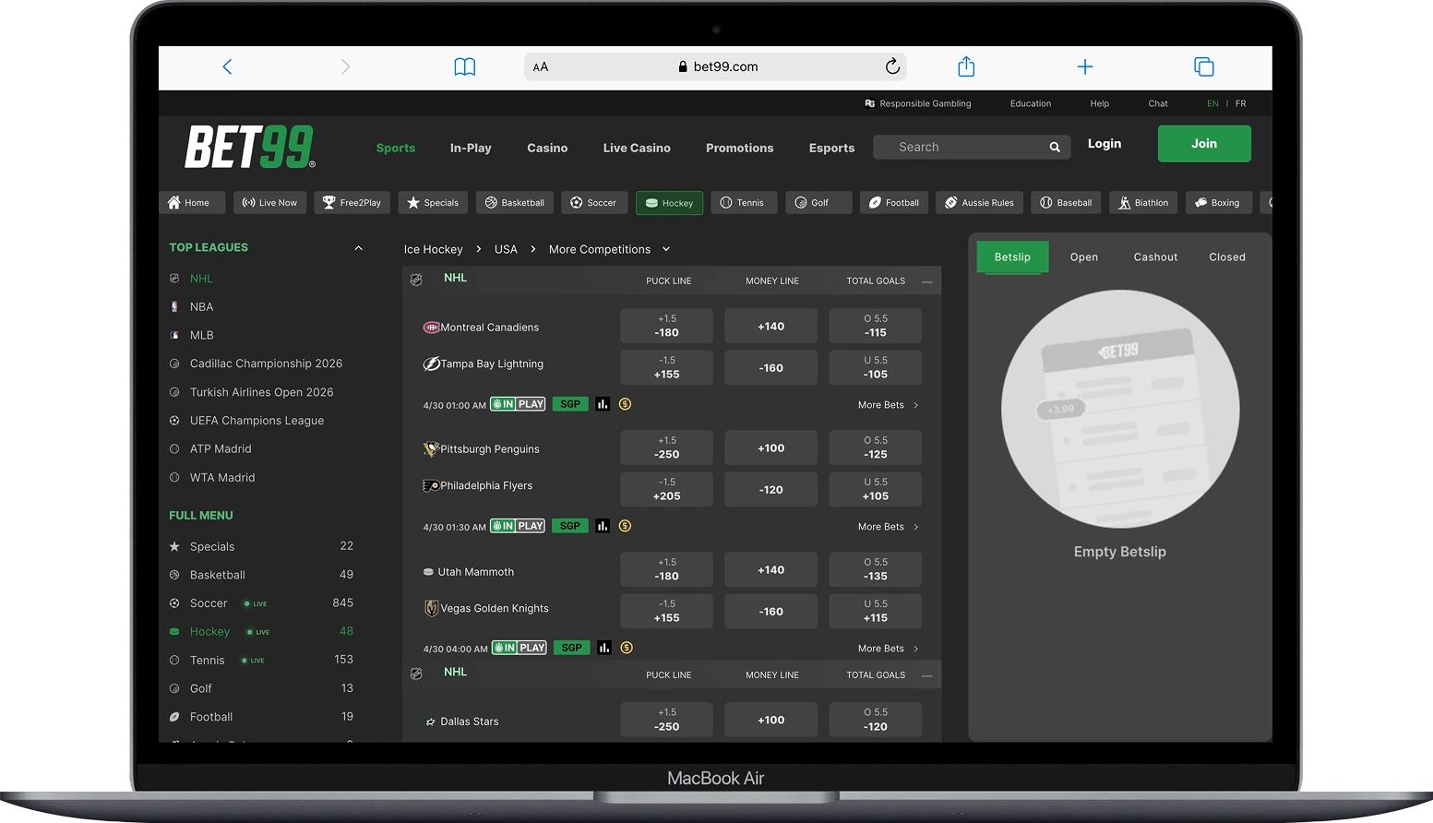
Task: Open stats icon for Utah Mammoth game
Action: 604,648
